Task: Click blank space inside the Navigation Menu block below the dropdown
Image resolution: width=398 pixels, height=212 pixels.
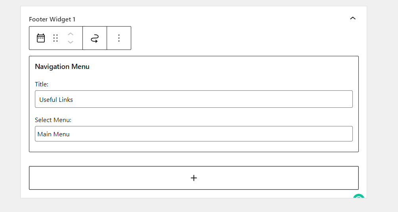Action: pos(194,147)
